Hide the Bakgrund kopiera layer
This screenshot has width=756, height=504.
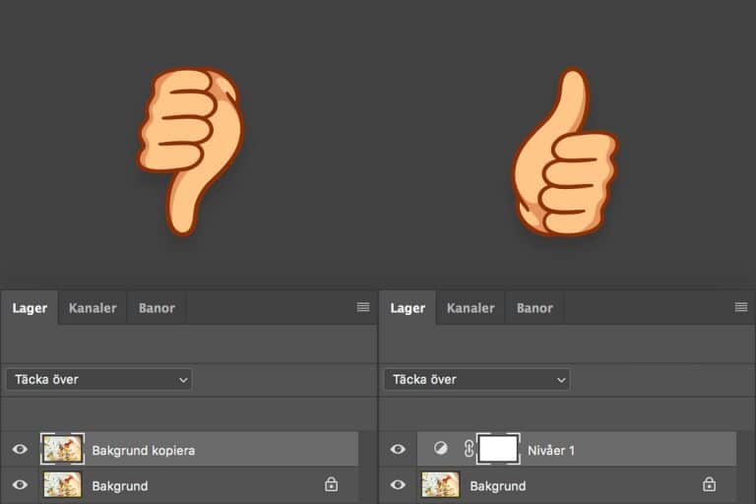[20, 450]
